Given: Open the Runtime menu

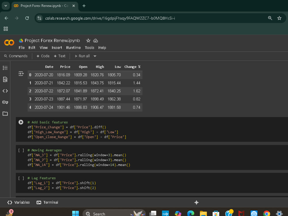Looking at the screenshot, I should [73, 48].
